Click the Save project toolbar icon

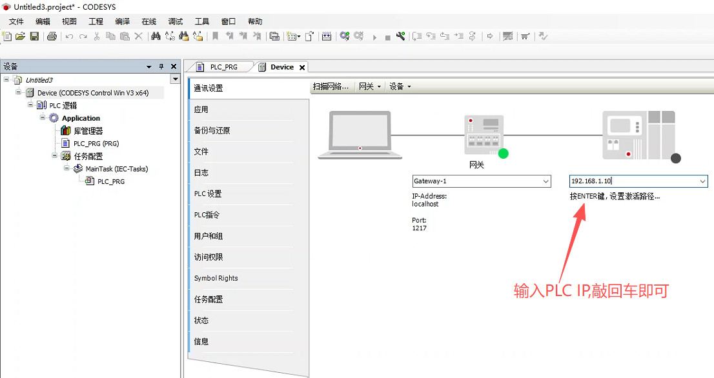(34, 36)
